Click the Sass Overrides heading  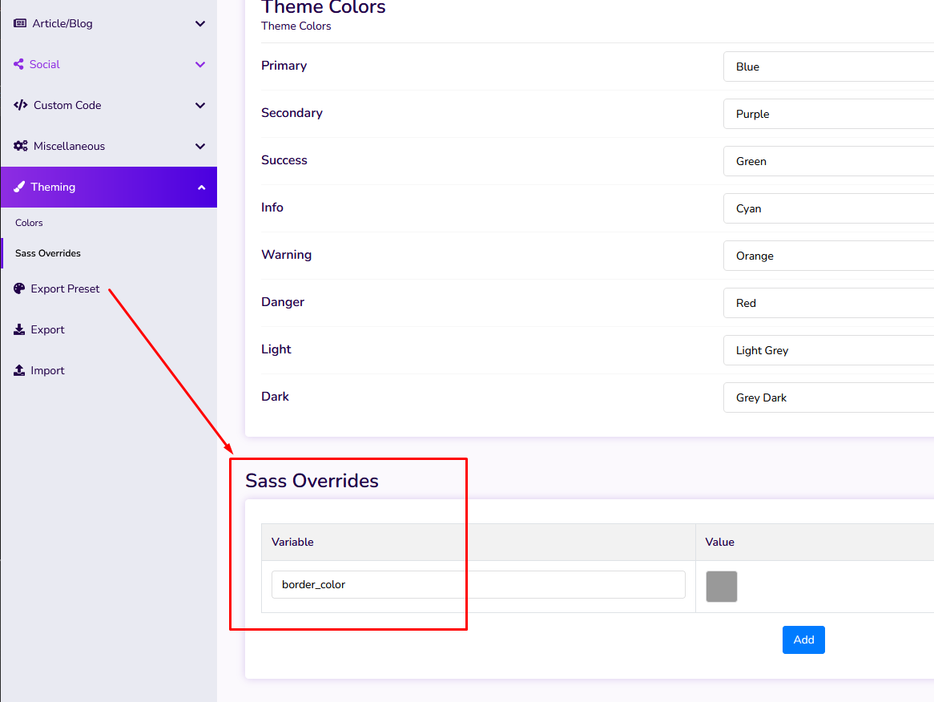pos(312,480)
